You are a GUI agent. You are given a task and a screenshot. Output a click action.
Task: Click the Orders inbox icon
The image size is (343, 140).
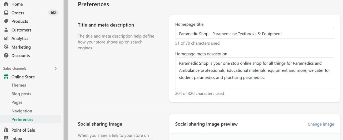pyautogui.click(x=6, y=13)
